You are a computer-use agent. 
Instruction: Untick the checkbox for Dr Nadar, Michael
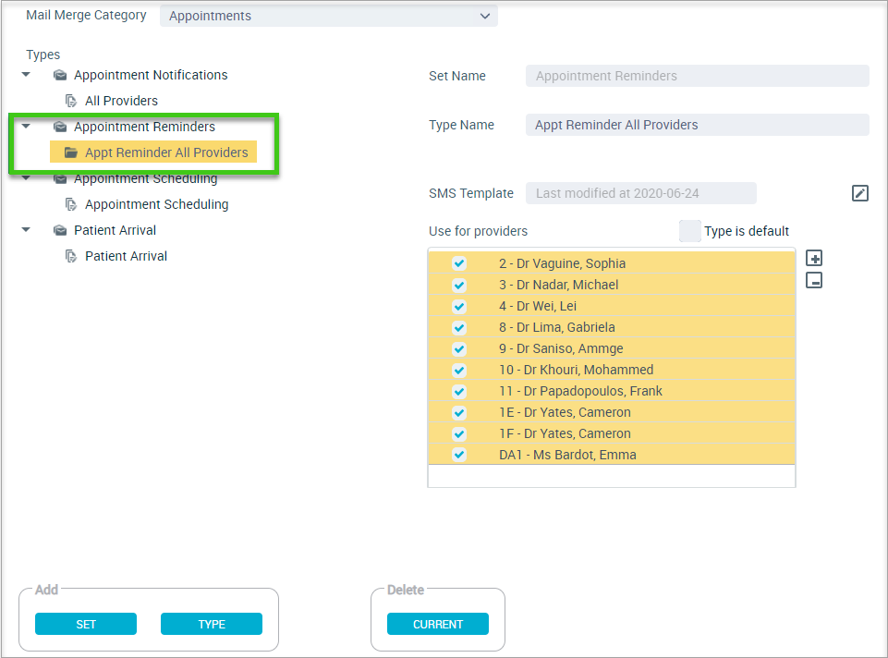point(459,285)
